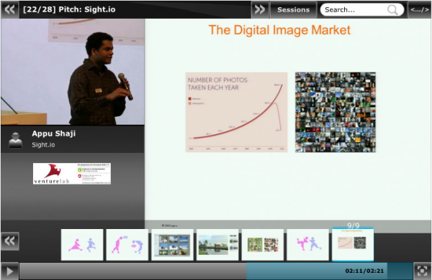Click the magnifying glass search icon

click(392, 10)
